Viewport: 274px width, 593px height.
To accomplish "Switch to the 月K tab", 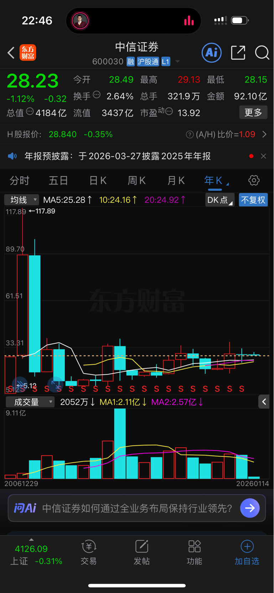I will (176, 181).
